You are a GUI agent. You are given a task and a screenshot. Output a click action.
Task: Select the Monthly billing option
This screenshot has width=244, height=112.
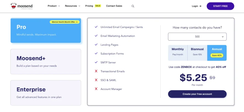point(178,53)
